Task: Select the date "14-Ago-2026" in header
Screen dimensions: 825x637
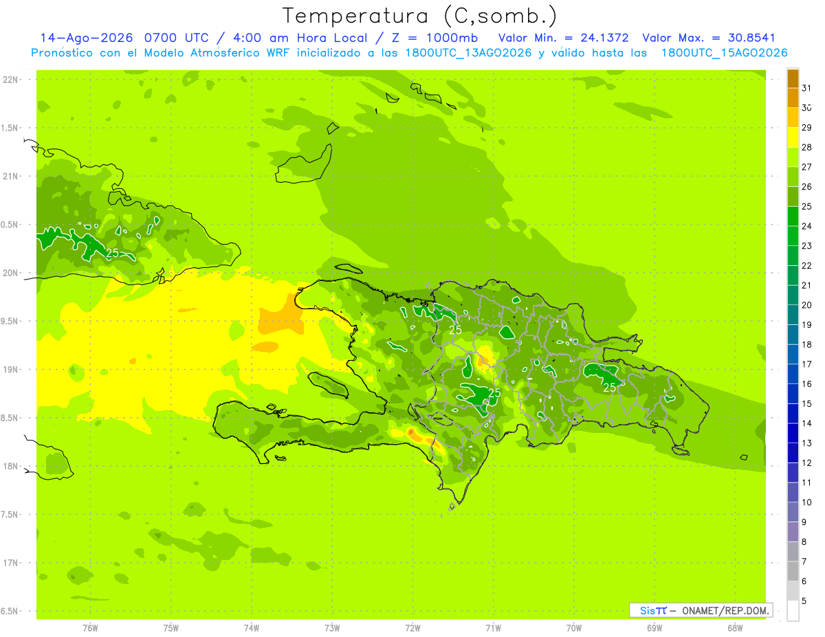Action: coord(88,38)
